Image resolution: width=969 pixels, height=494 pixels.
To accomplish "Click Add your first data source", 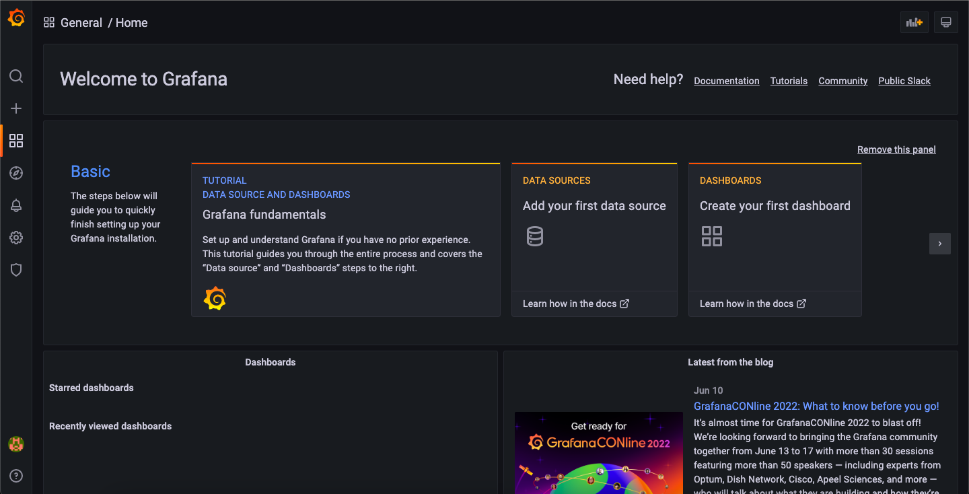I will (594, 206).
